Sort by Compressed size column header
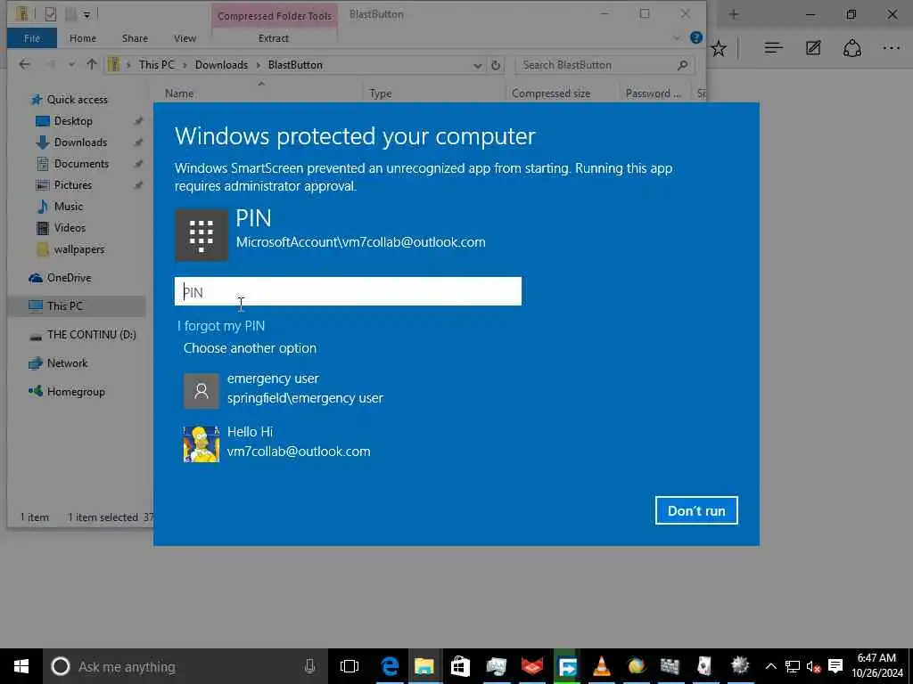 551,93
